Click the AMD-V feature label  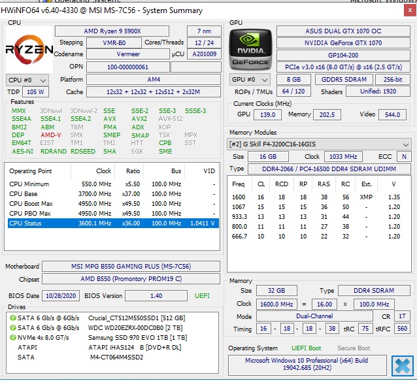tap(51, 135)
